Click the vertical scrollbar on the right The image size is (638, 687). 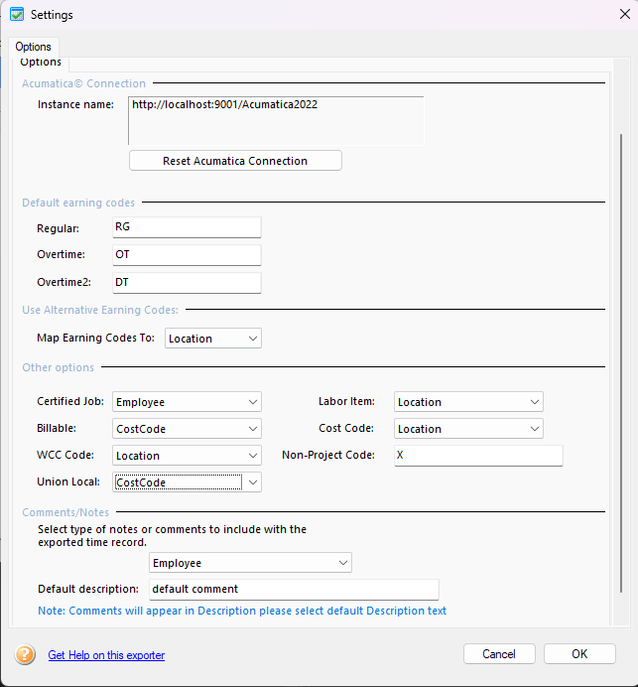(x=621, y=363)
